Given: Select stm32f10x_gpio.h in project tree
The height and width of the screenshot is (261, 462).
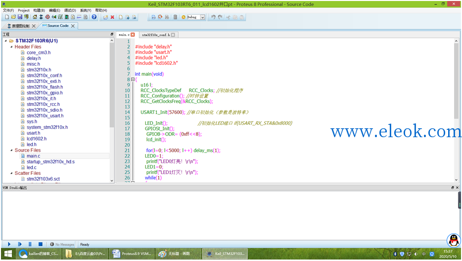Looking at the screenshot, I should [45, 93].
